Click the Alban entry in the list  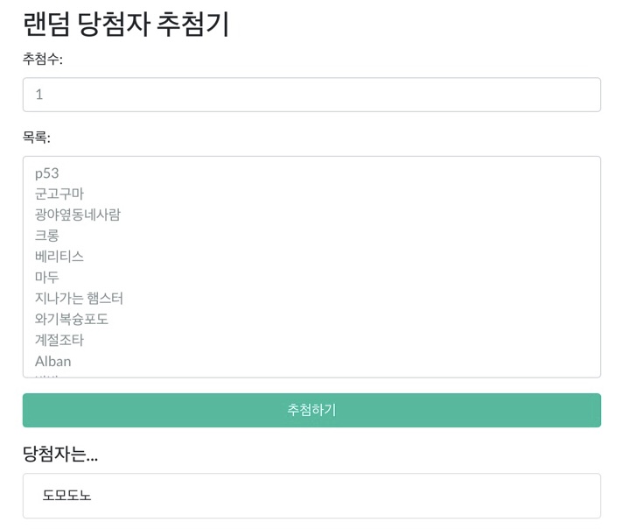(x=53, y=361)
